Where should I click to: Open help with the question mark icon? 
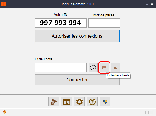click(92, 102)
